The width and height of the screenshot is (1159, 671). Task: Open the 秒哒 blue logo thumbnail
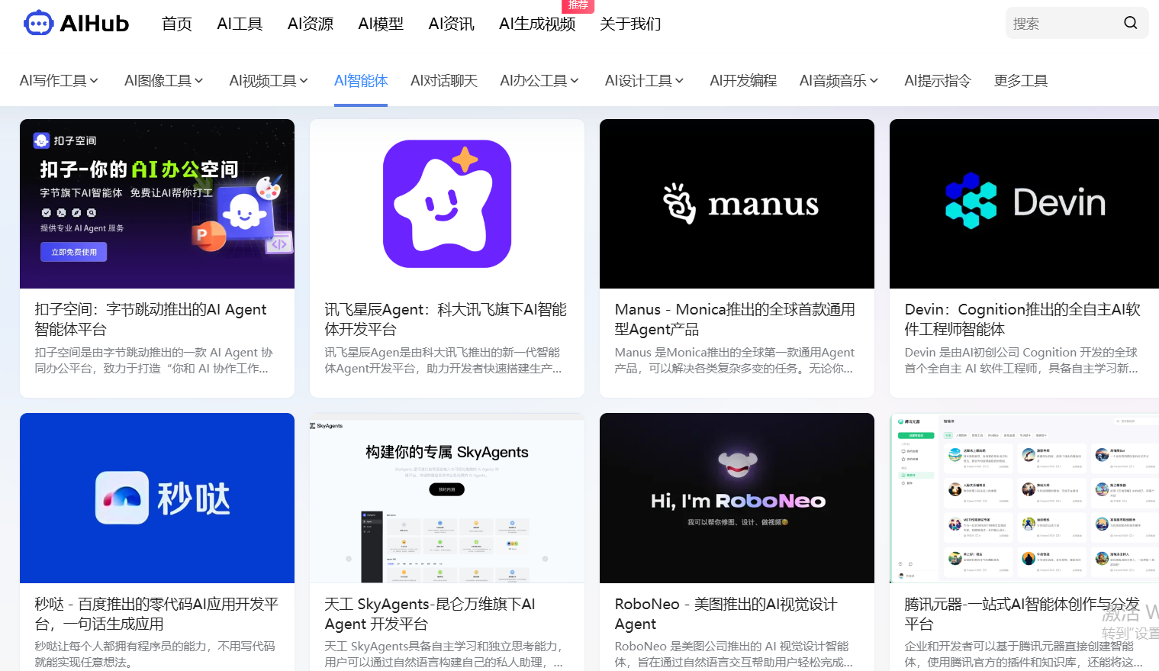(x=157, y=498)
